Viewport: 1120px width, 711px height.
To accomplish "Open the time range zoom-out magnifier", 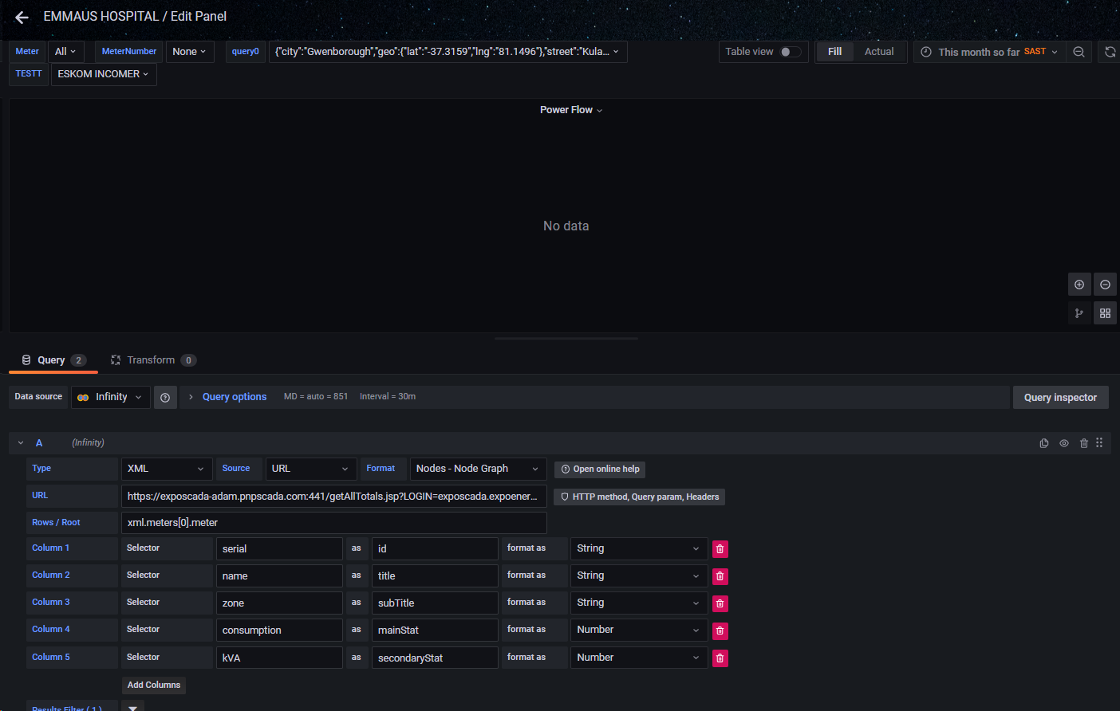I will coord(1079,51).
